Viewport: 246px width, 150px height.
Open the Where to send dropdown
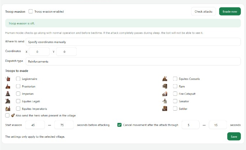tap(133, 42)
